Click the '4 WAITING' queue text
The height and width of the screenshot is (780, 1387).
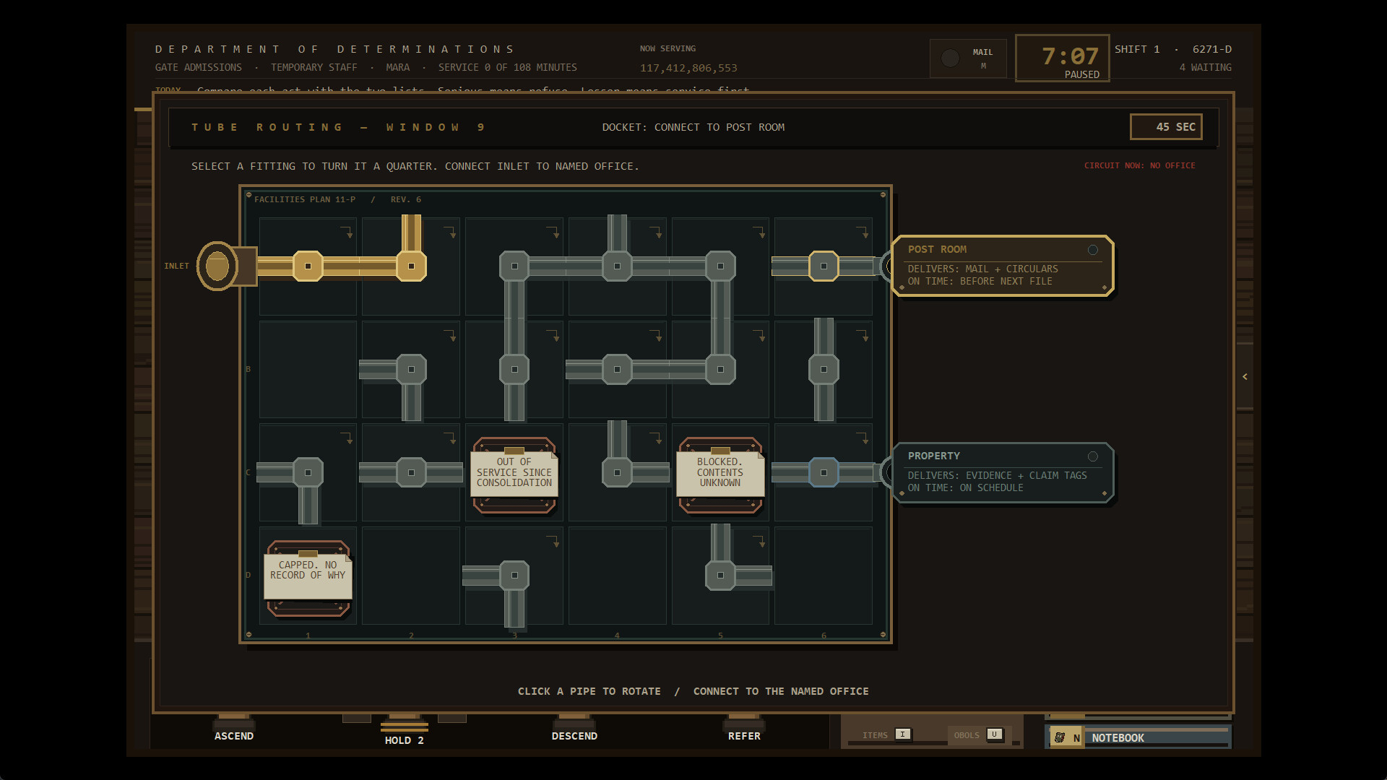click(x=1205, y=67)
